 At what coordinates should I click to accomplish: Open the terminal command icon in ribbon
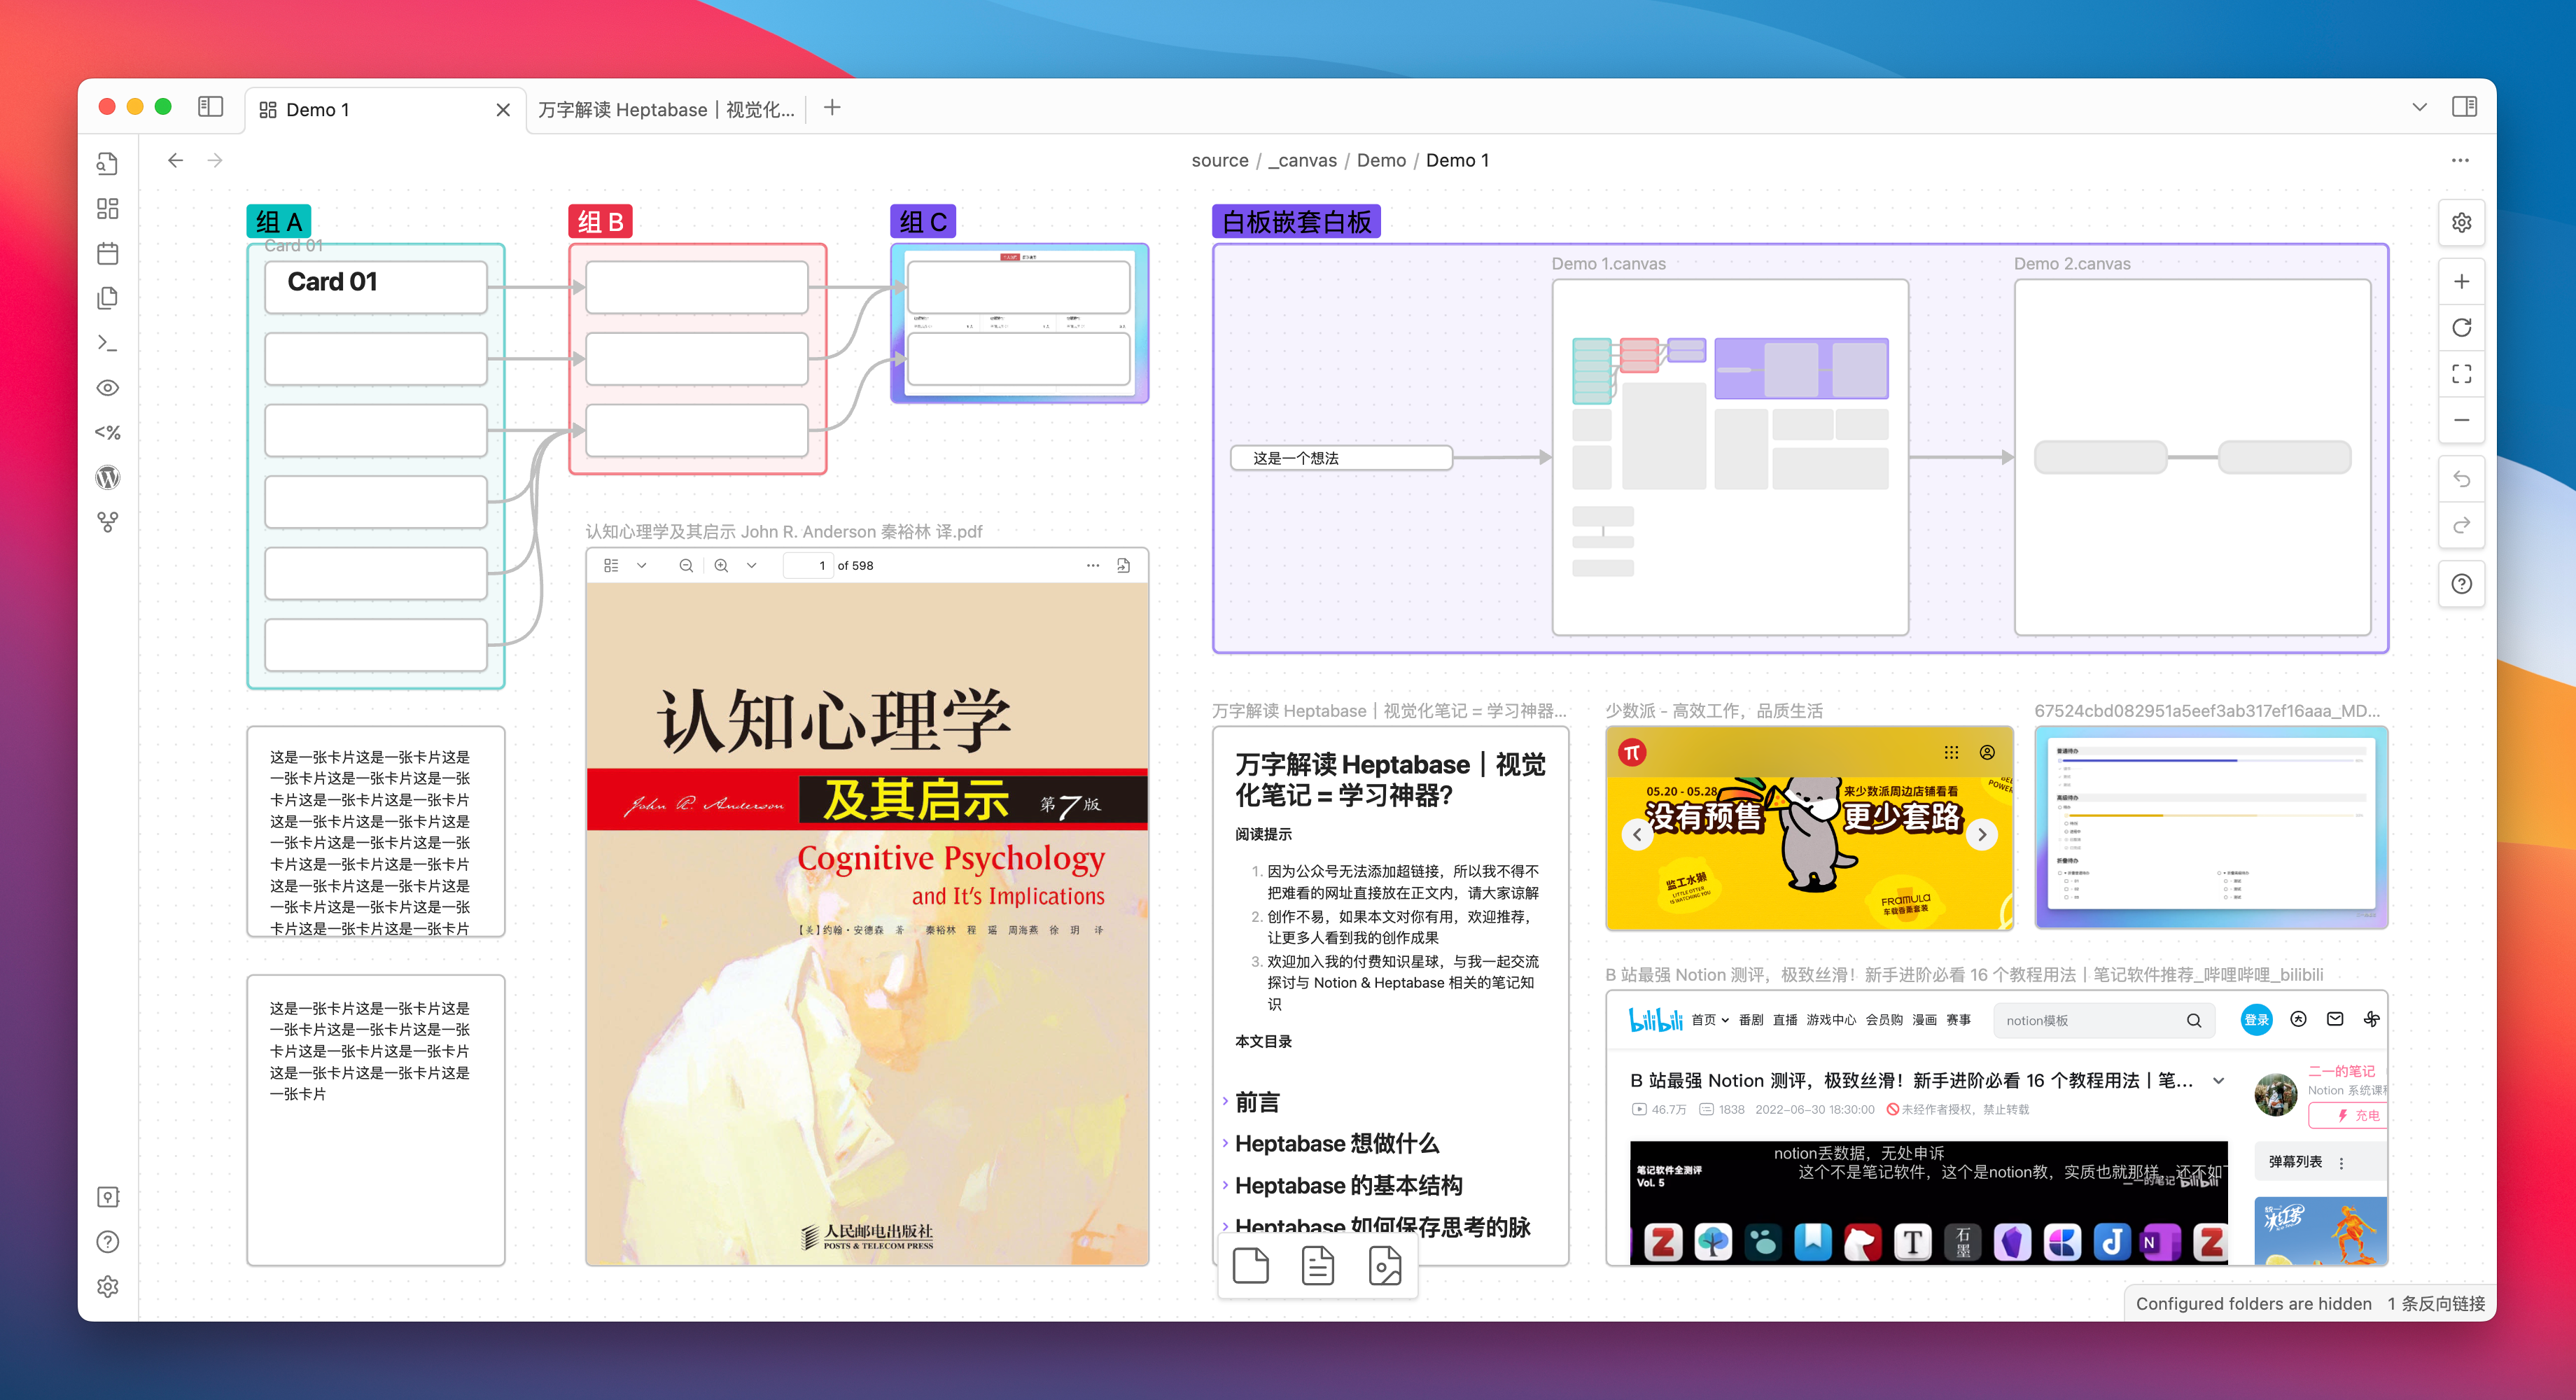tap(108, 343)
